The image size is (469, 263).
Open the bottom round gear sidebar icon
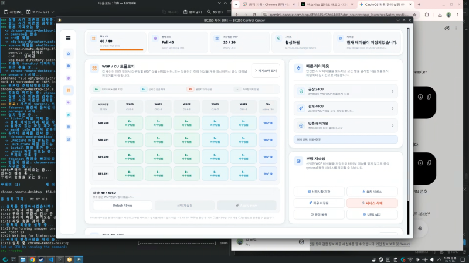[x=68, y=139]
